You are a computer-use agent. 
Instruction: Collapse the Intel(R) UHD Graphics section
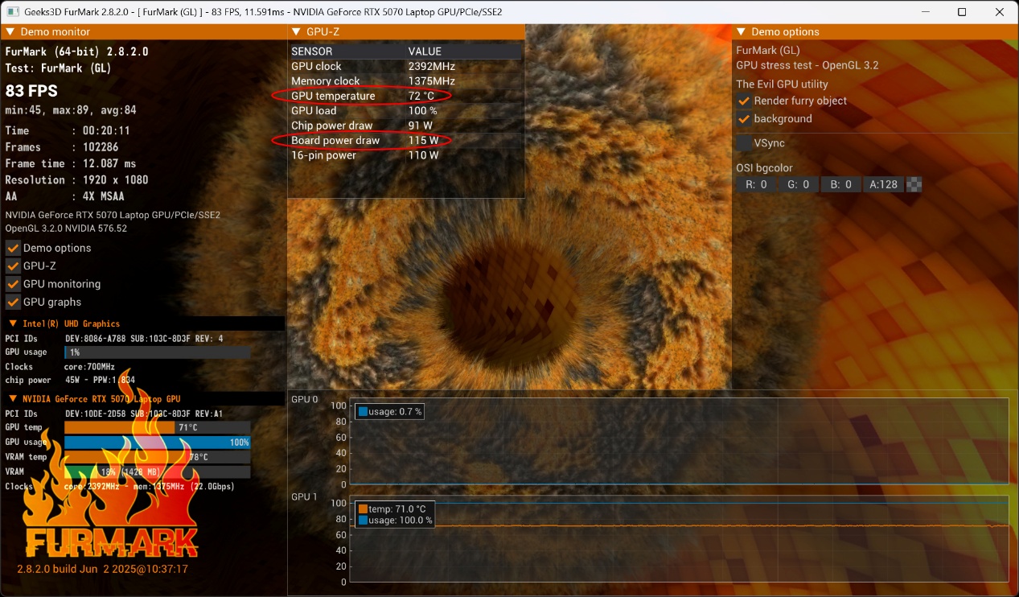point(13,323)
